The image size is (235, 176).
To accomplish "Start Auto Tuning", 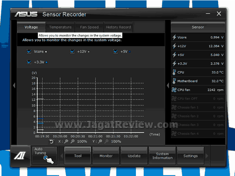I will (44, 156).
